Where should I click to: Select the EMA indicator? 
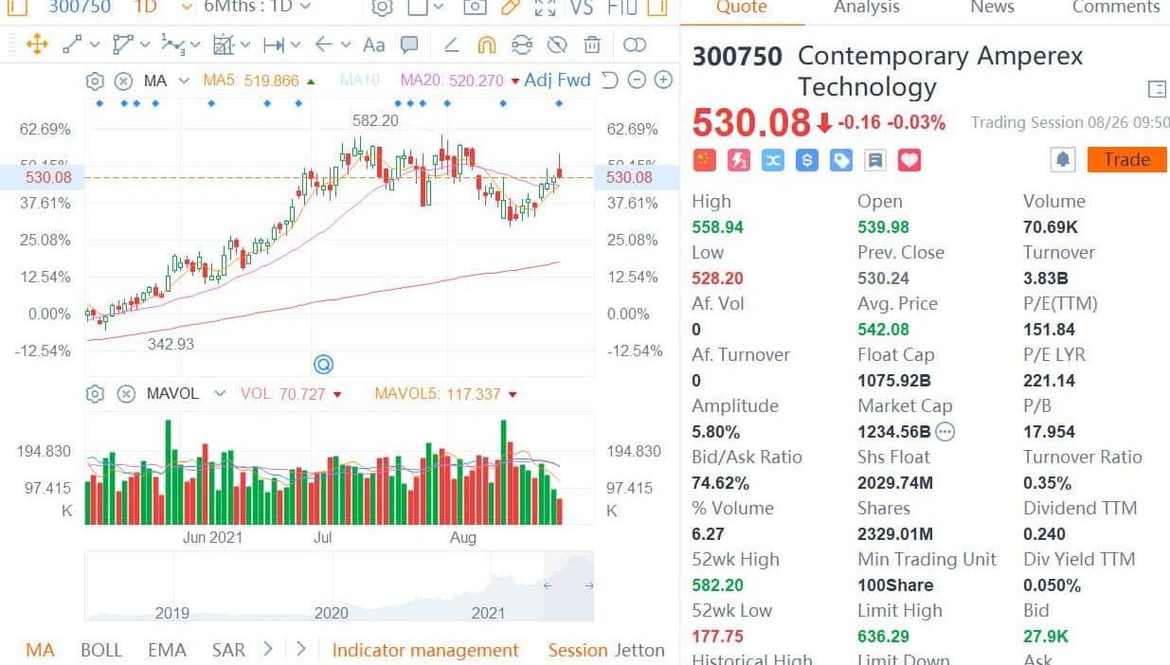click(167, 651)
